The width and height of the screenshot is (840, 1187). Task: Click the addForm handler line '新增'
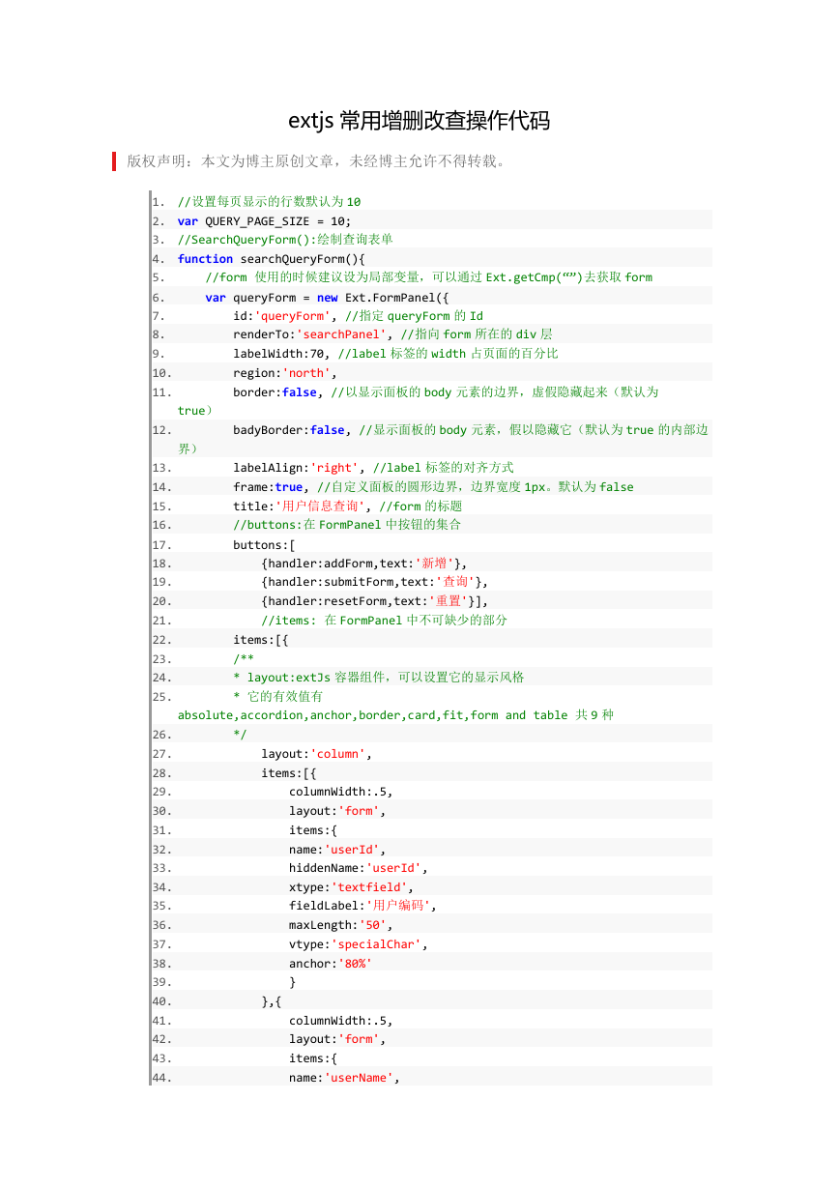click(x=364, y=563)
